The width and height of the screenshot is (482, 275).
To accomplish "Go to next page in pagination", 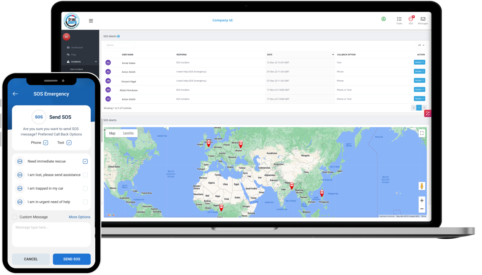I will click(424, 108).
